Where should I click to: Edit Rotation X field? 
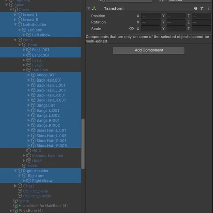point(150,22)
